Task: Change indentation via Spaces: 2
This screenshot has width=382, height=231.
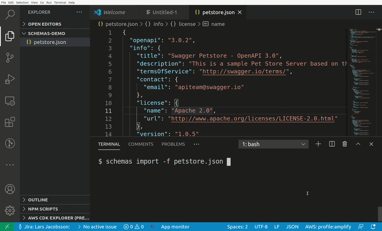Action: (x=237, y=227)
